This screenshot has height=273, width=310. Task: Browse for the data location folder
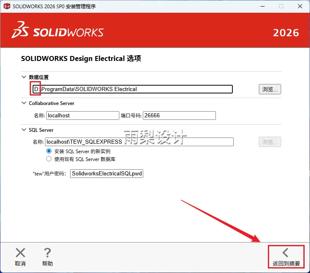pos(270,89)
